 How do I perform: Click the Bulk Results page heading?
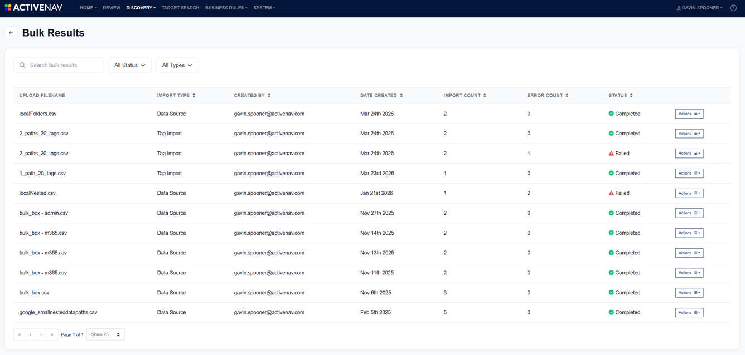point(54,33)
